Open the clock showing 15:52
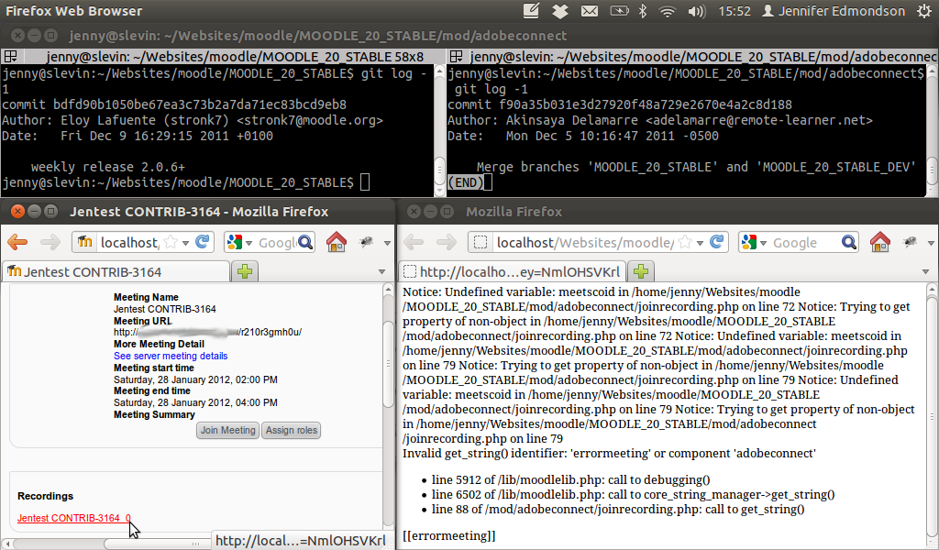This screenshot has height=550, width=939. [x=735, y=11]
